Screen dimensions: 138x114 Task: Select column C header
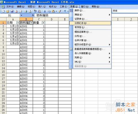tap(39, 19)
